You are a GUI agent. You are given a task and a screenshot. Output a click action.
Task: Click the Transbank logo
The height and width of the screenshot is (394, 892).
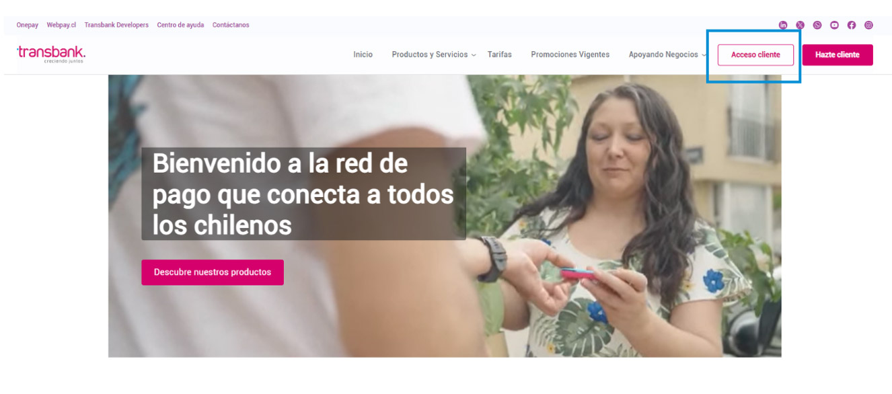51,54
